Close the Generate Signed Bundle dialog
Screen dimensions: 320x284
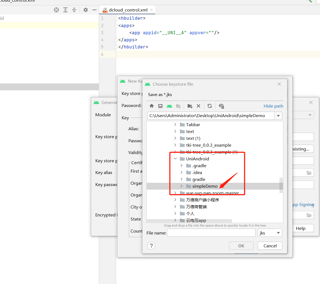coord(311,102)
